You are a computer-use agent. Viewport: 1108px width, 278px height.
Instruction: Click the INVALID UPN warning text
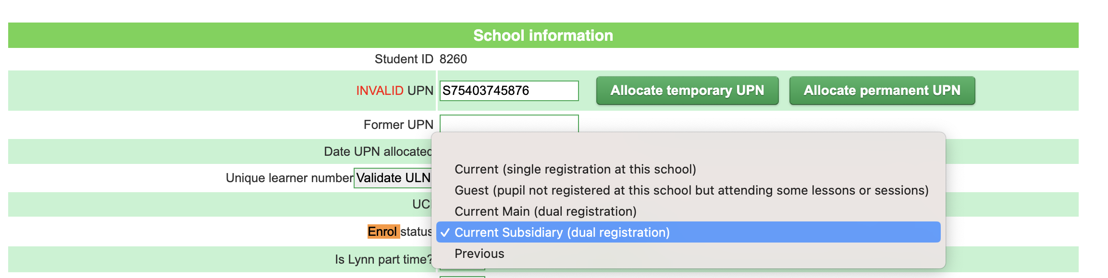(x=380, y=90)
